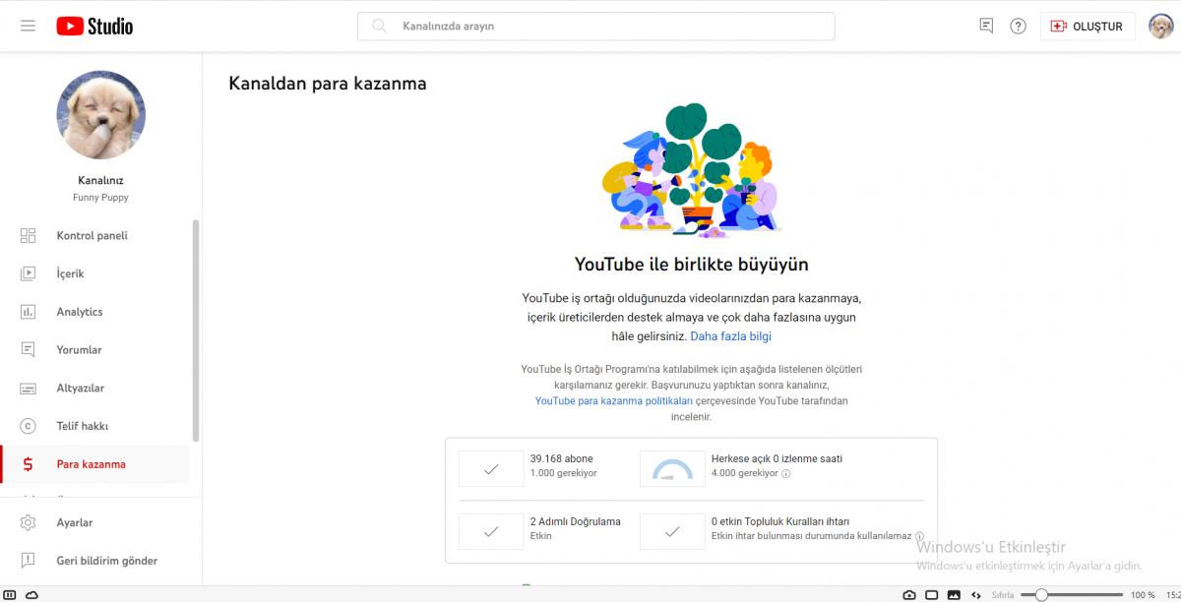Click the checkmark box beside 2 Adımlı Doğrulama
Viewport: 1181px width, 602px height.
pyautogui.click(x=491, y=532)
